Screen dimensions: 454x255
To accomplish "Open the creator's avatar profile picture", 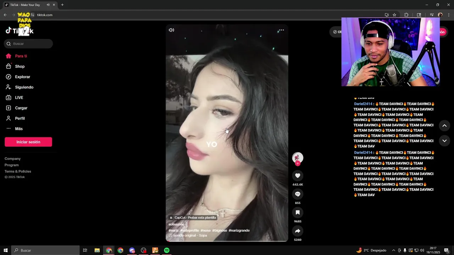I will pos(298,158).
